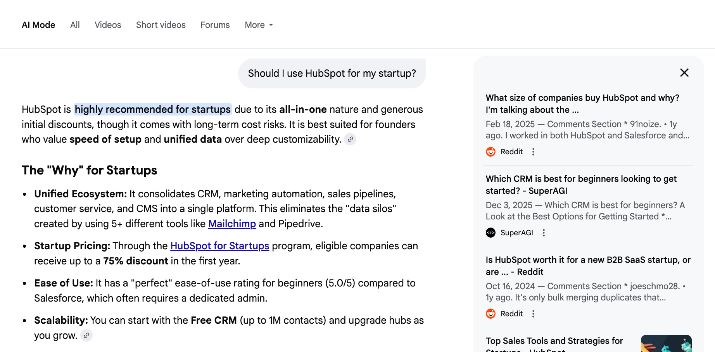Open the Mailchimp link
This screenshot has width=715, height=352.
pos(232,224)
